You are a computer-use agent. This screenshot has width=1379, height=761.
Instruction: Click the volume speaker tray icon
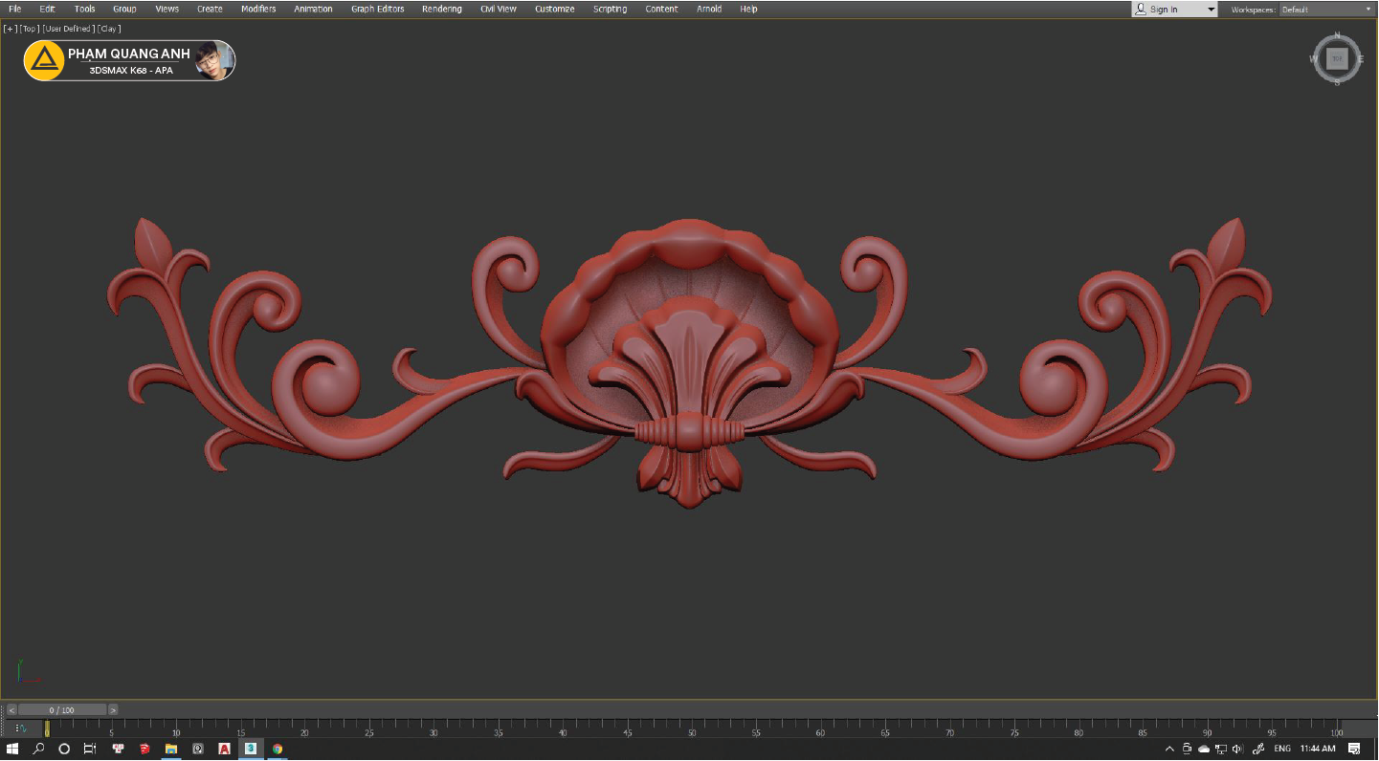click(x=1237, y=749)
